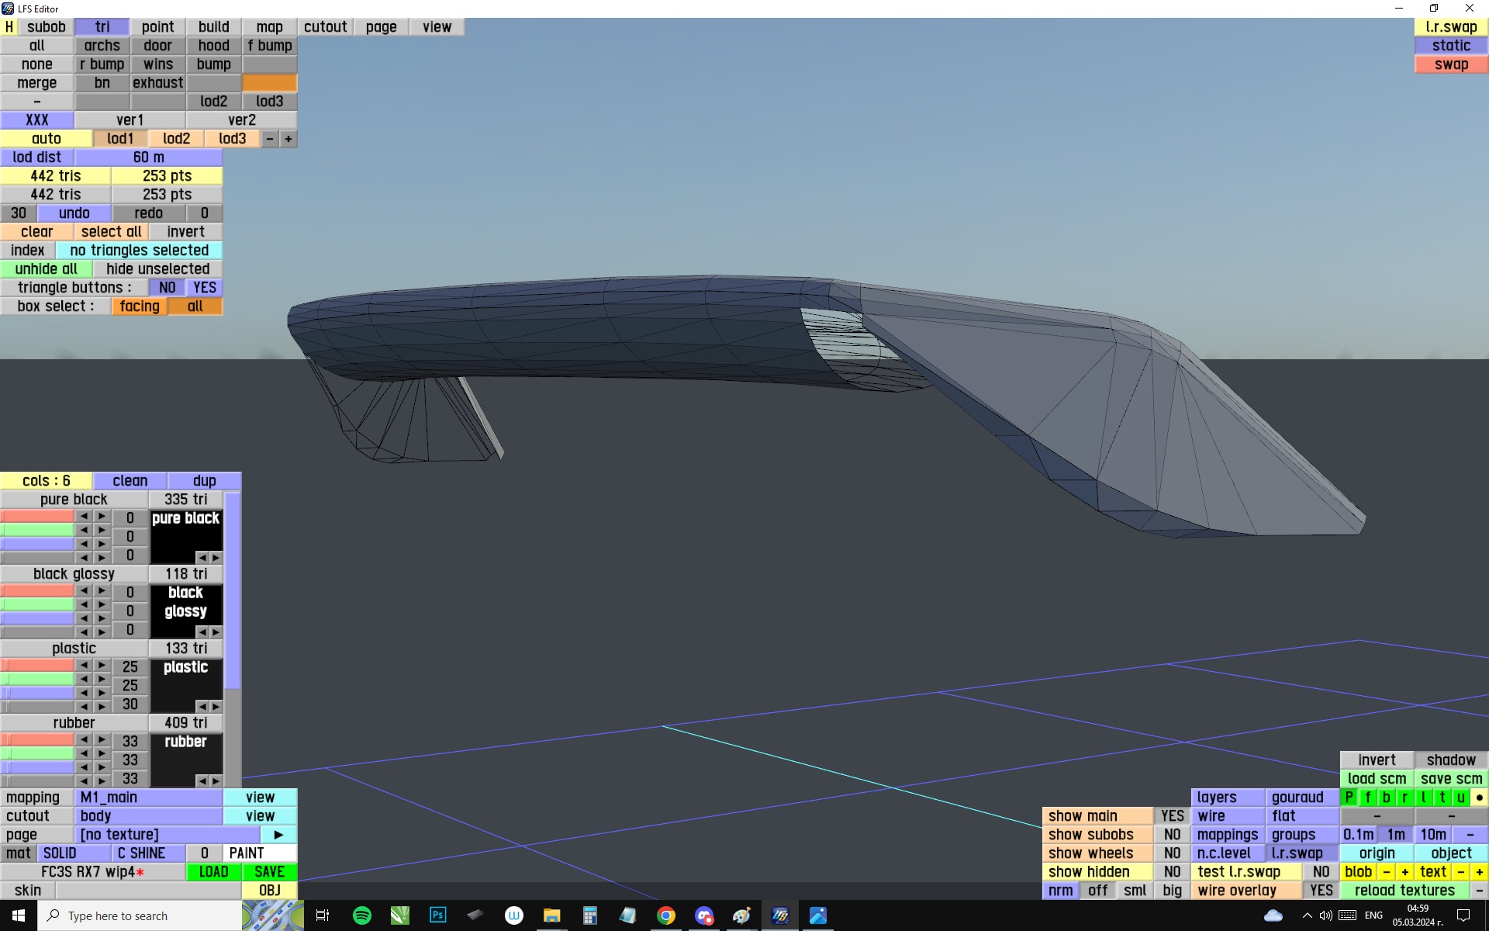Switch to the point mode tab
Image resolution: width=1489 pixels, height=931 pixels.
point(157,27)
